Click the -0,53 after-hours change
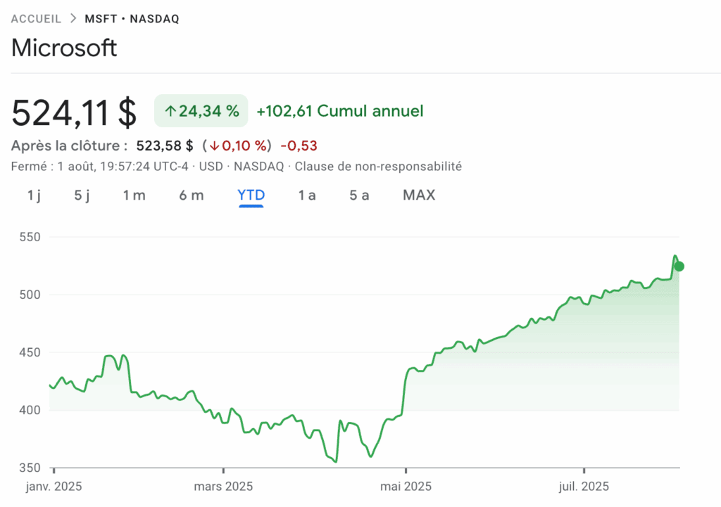The width and height of the screenshot is (721, 507). pyautogui.click(x=299, y=146)
